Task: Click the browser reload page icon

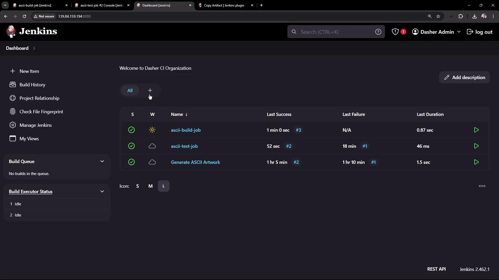Action: pos(24,16)
